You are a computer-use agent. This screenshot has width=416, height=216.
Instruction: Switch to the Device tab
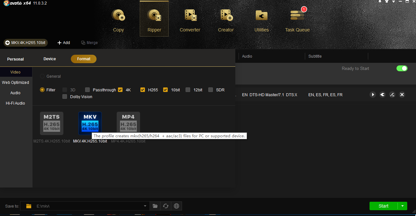(50, 59)
